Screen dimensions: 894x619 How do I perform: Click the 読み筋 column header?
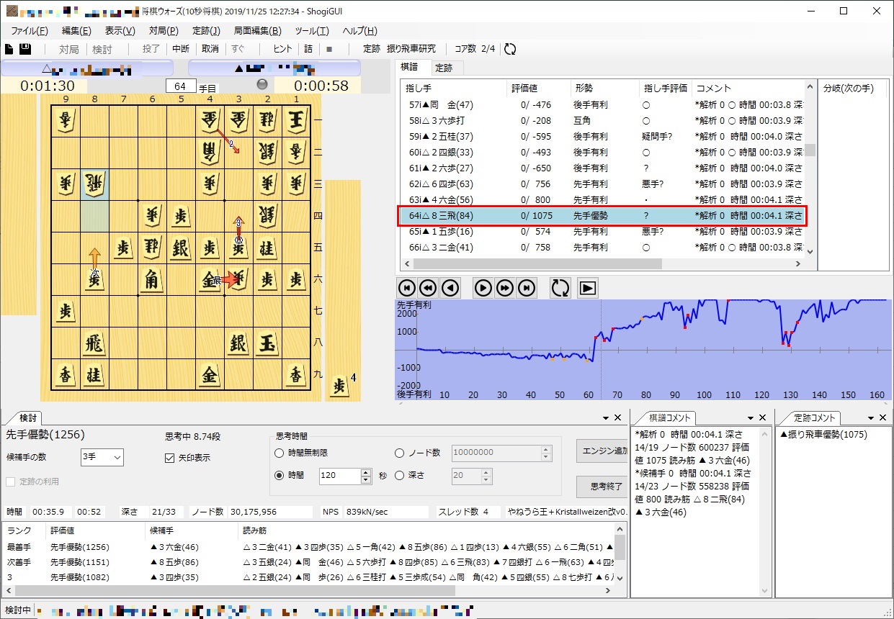click(x=425, y=530)
